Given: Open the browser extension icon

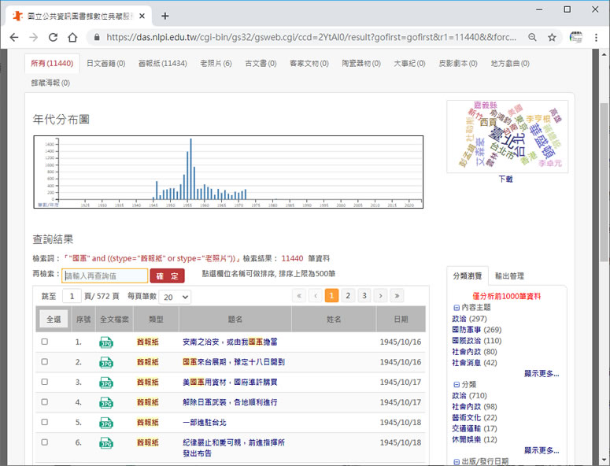Looking at the screenshot, I should click(x=576, y=37).
